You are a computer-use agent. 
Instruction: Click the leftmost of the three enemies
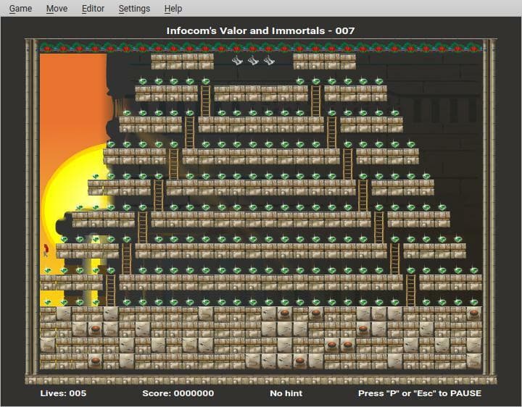coord(237,61)
